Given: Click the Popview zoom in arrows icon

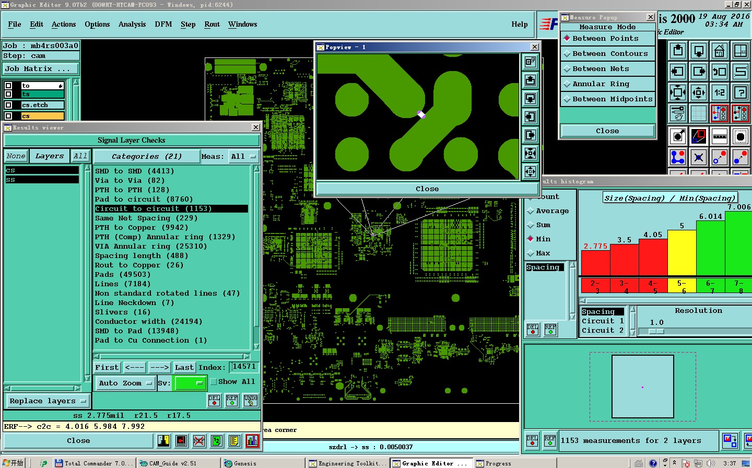Looking at the screenshot, I should (x=530, y=154).
